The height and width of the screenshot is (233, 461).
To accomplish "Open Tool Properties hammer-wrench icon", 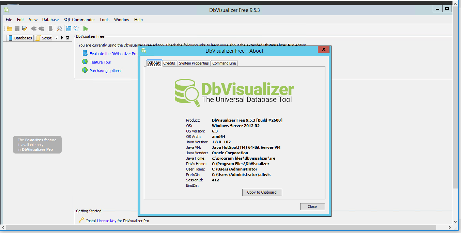I will (59, 29).
